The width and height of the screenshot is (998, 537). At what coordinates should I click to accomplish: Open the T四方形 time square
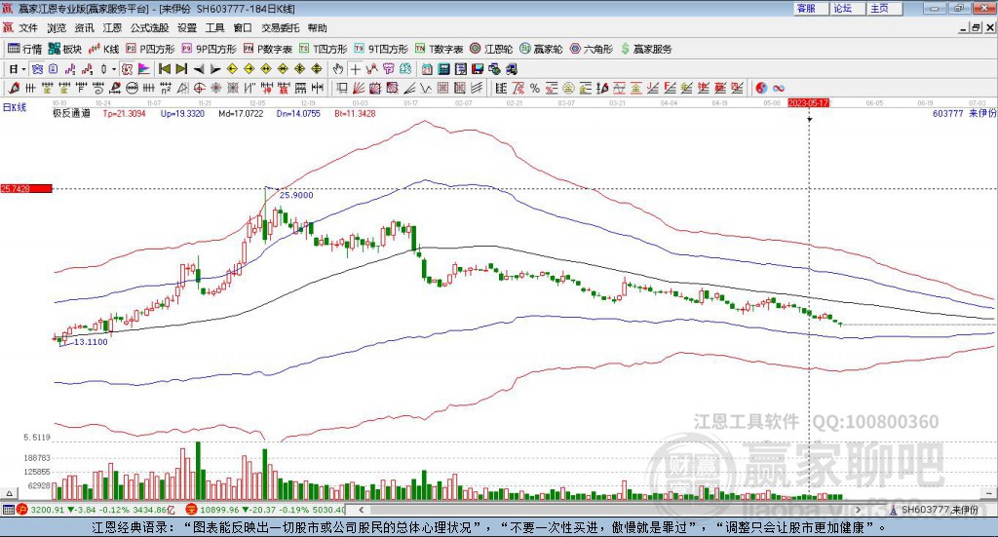[x=323, y=49]
